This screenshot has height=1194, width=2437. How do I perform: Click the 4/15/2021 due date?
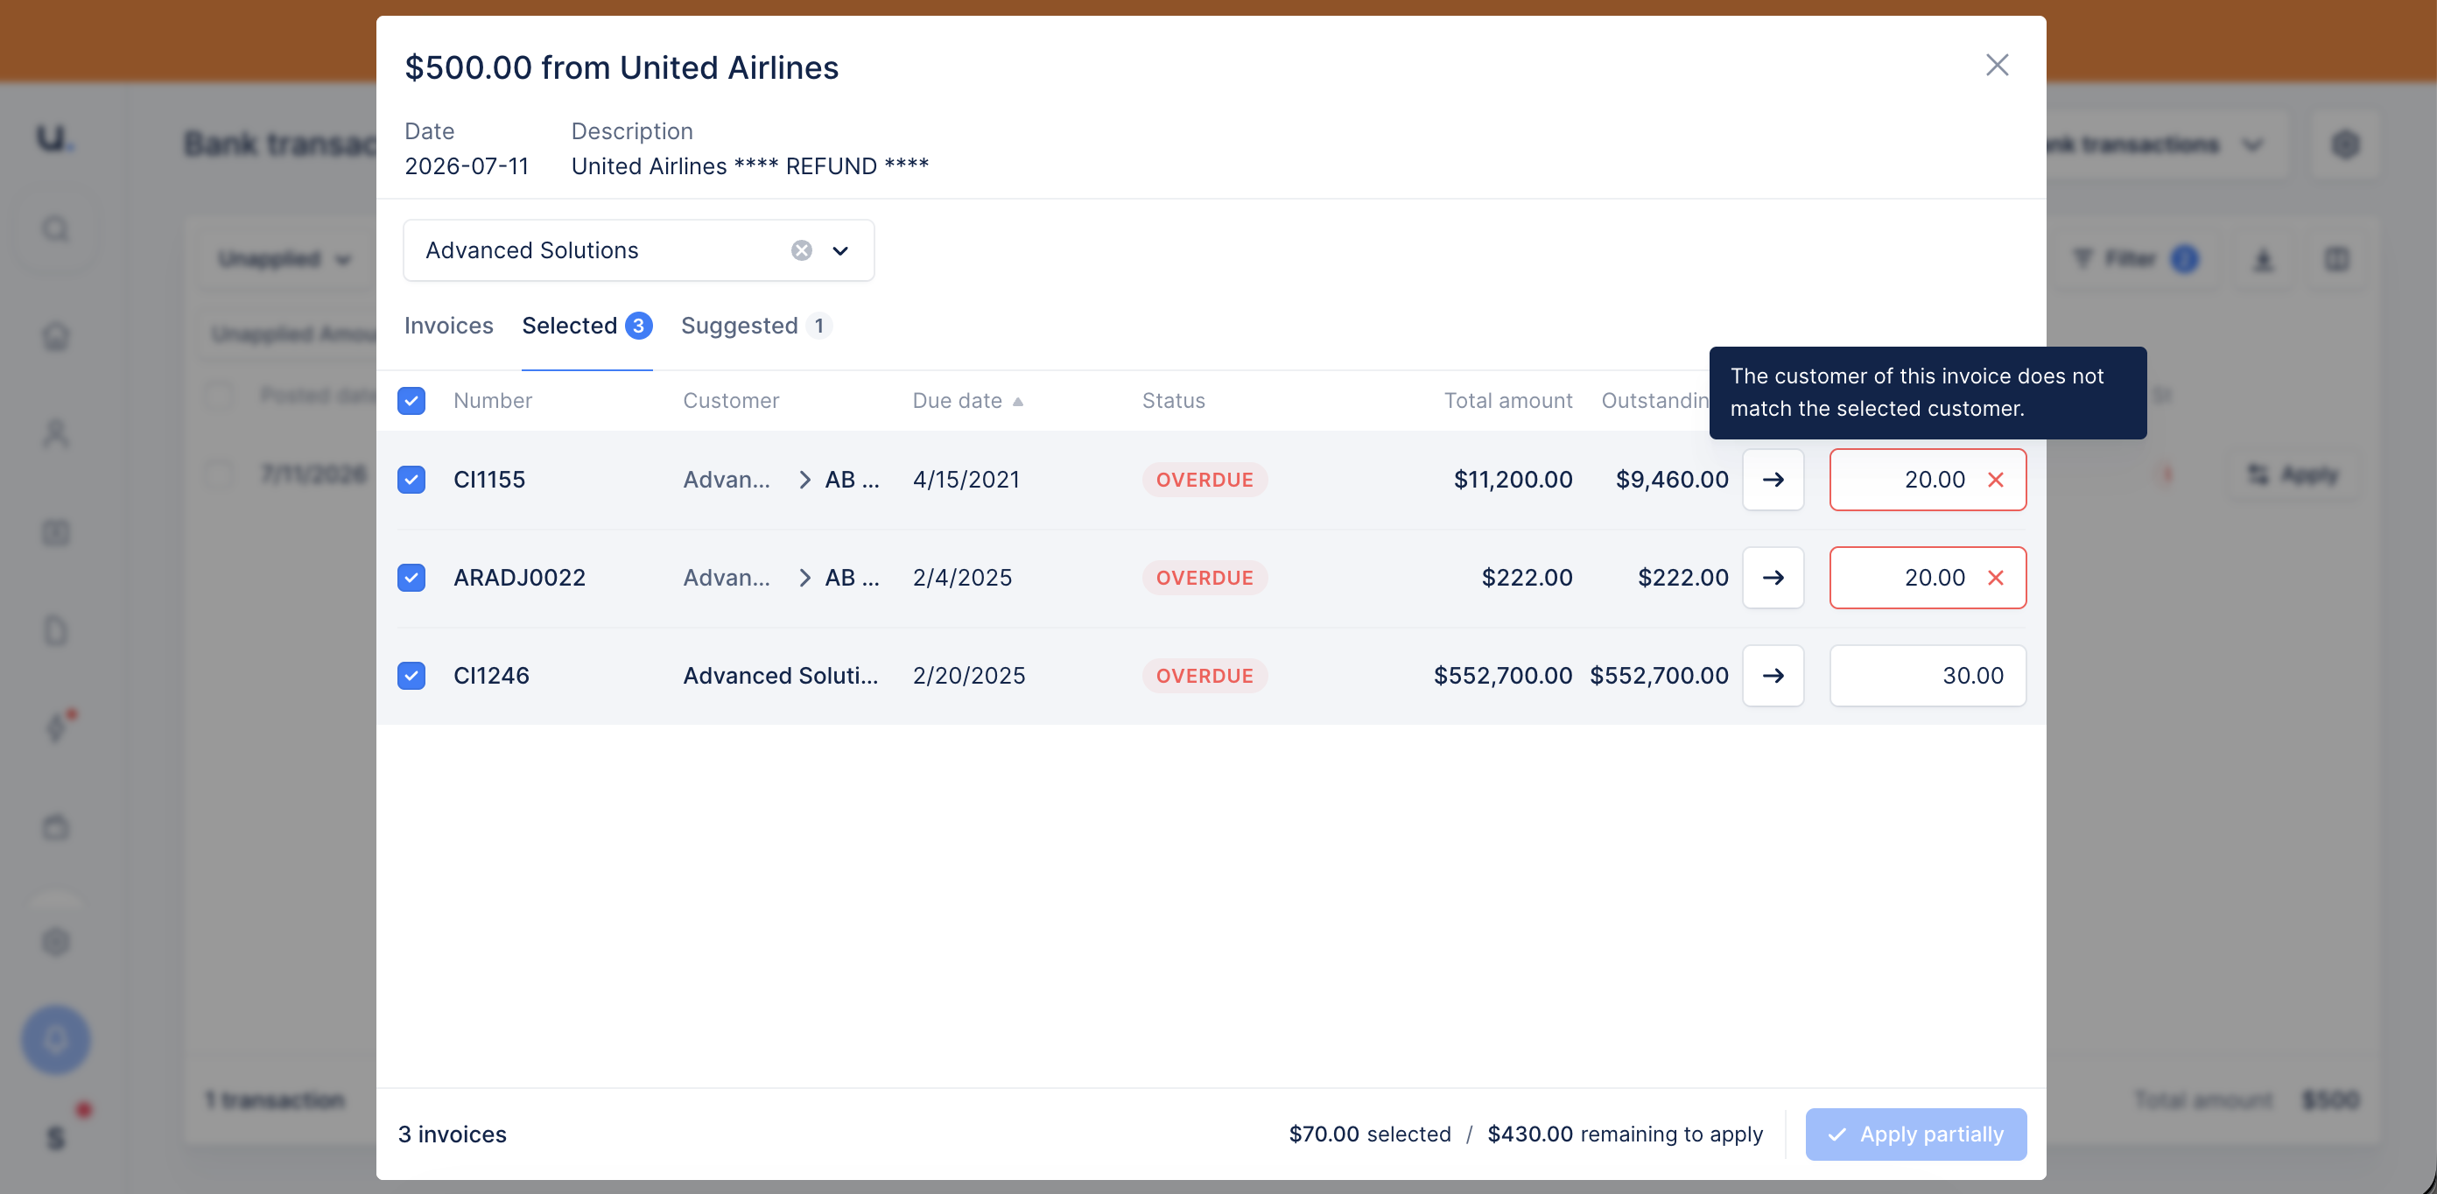[966, 480]
